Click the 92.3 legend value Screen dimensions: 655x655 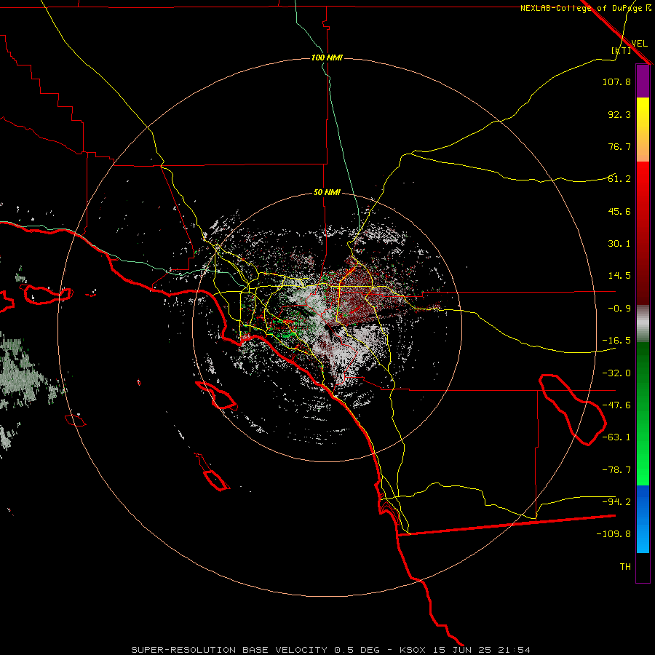[x=619, y=114]
